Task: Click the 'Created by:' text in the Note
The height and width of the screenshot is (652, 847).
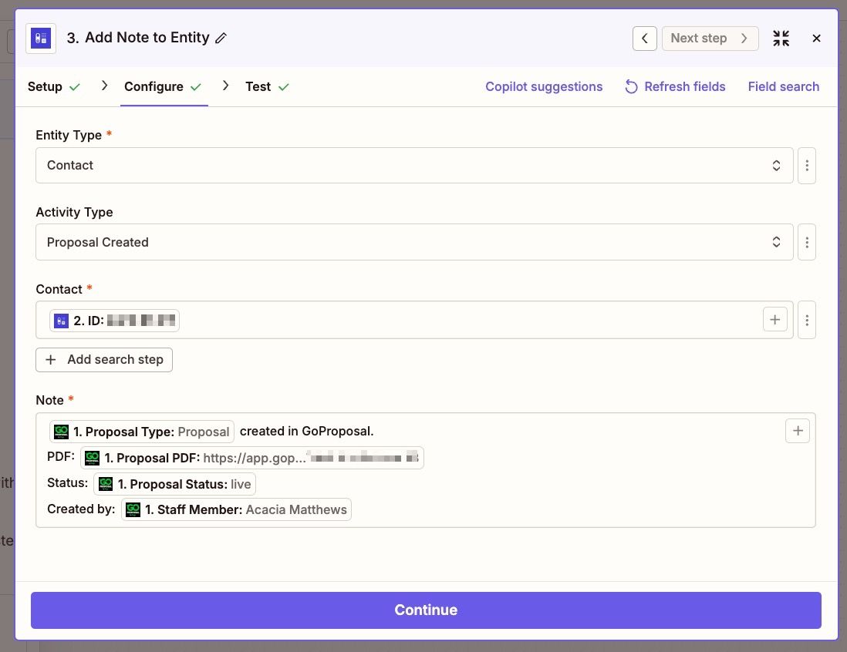Action: [81, 509]
